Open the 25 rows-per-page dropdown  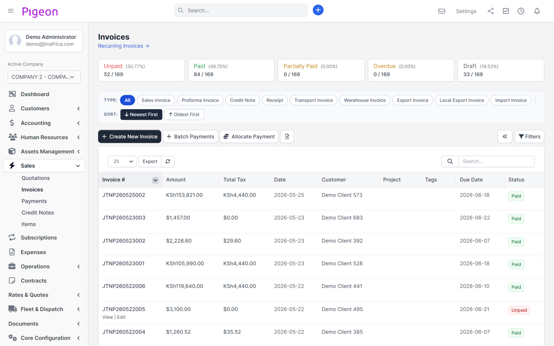122,161
